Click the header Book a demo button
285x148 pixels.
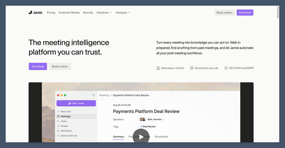[225, 13]
